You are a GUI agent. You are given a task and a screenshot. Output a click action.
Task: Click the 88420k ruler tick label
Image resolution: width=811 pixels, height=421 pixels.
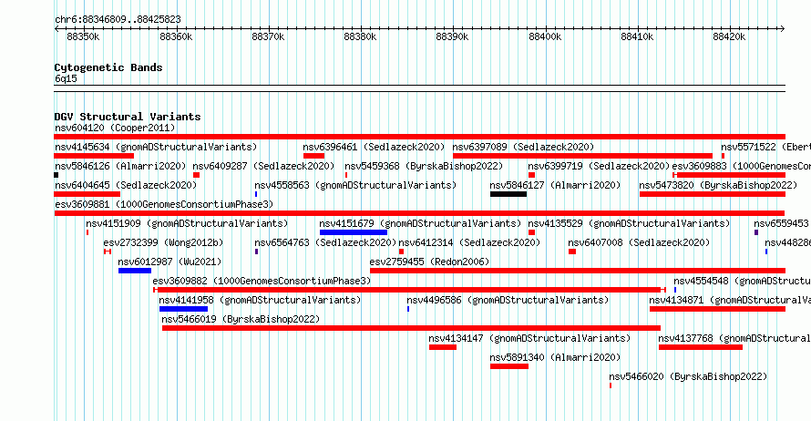[729, 36]
